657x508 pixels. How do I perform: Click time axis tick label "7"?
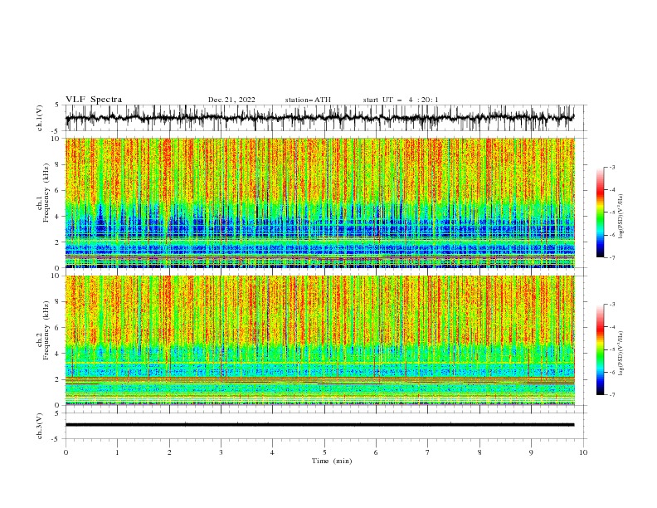(428, 452)
